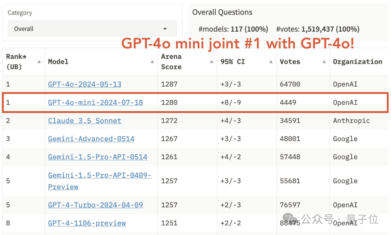Click OpenAI cell in GPT-4-Turbo row
The width and height of the screenshot is (391, 235).
[x=345, y=205]
